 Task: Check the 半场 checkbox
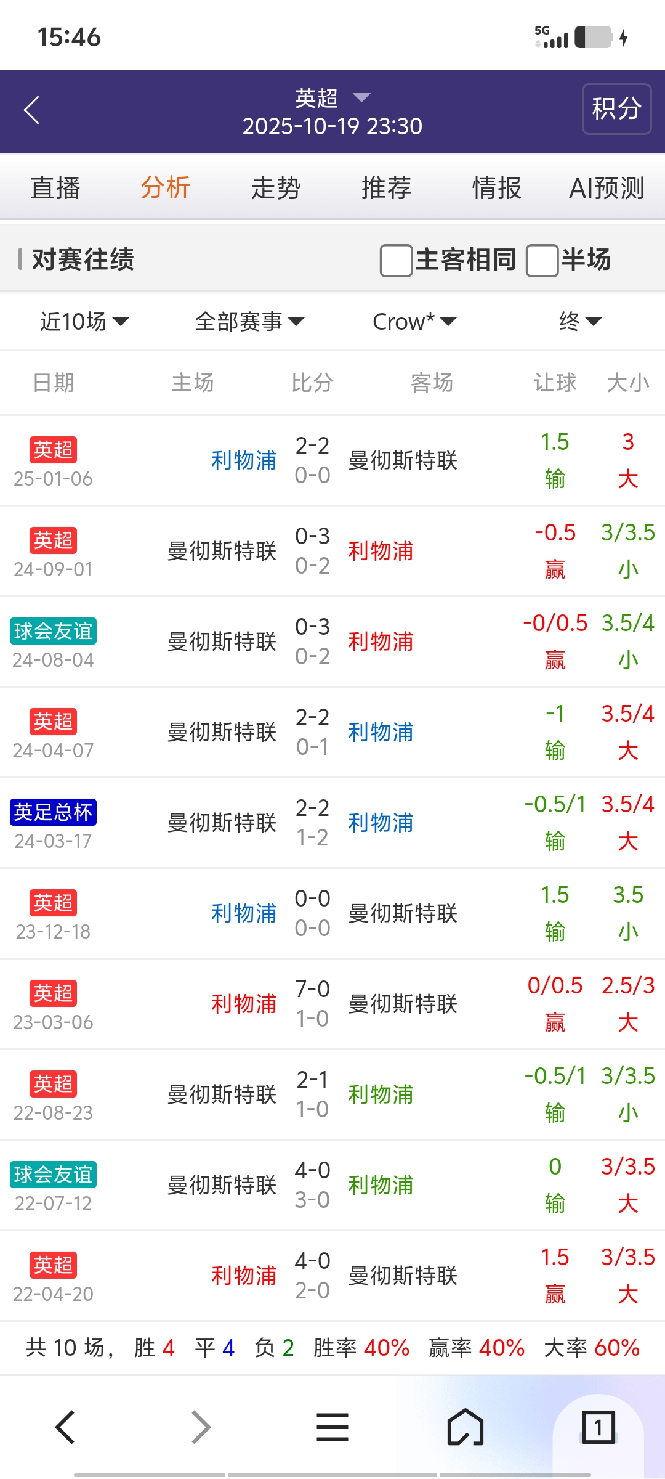coord(542,260)
